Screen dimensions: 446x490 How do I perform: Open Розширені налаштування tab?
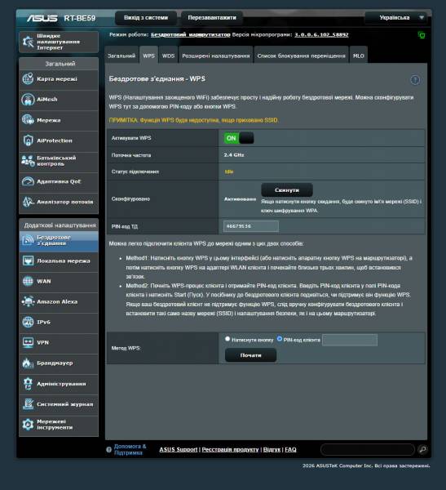(216, 56)
